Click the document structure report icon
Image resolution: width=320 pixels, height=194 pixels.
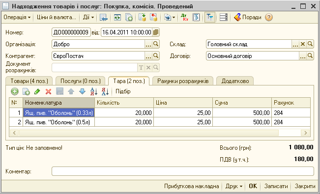click(196, 17)
